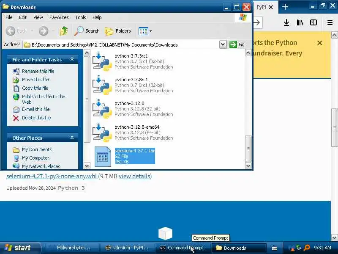Click Rename this file
This screenshot has height=254, width=338.
tap(38, 71)
